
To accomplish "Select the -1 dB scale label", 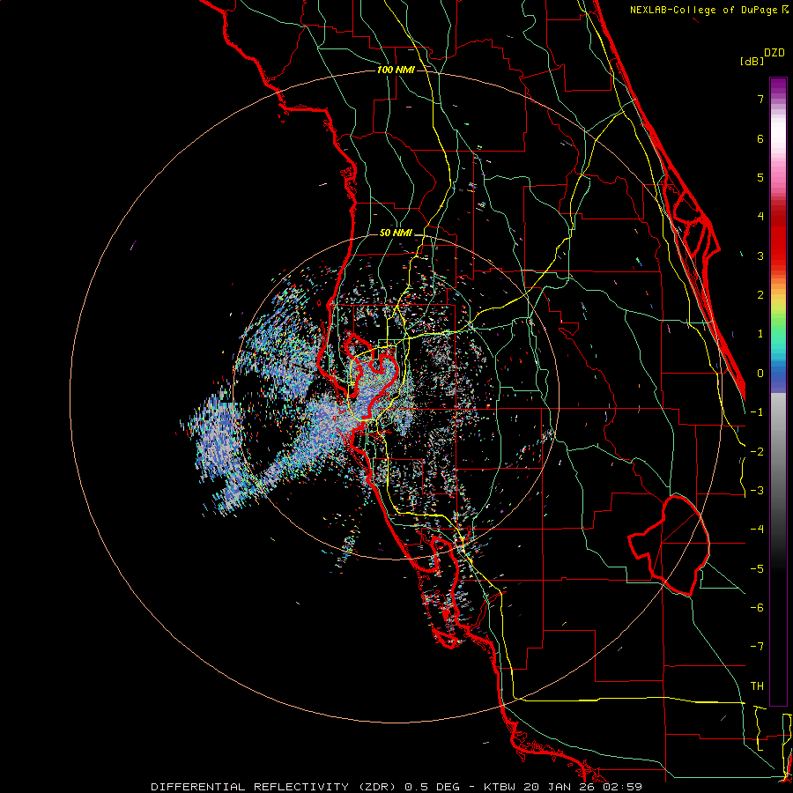I will point(757,412).
